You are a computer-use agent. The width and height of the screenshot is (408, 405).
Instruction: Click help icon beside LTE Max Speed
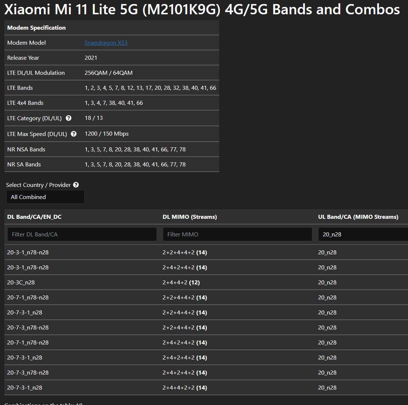[x=74, y=134]
